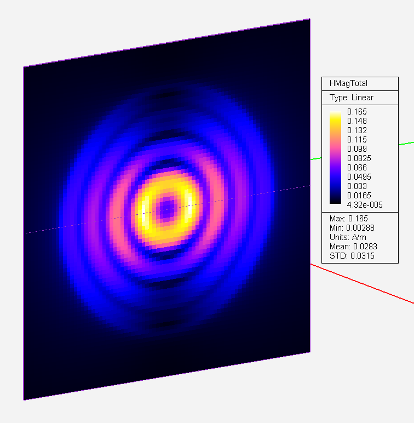
Task: Click the 'Type: Linear' legend label
Action: click(351, 98)
